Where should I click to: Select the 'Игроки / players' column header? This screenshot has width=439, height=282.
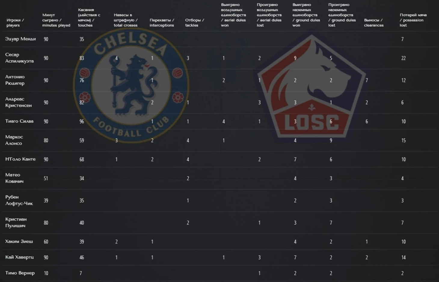15,23
